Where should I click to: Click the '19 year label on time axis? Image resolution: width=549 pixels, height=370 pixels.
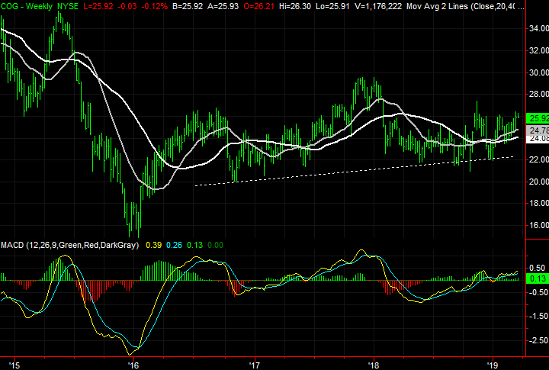[x=493, y=363]
